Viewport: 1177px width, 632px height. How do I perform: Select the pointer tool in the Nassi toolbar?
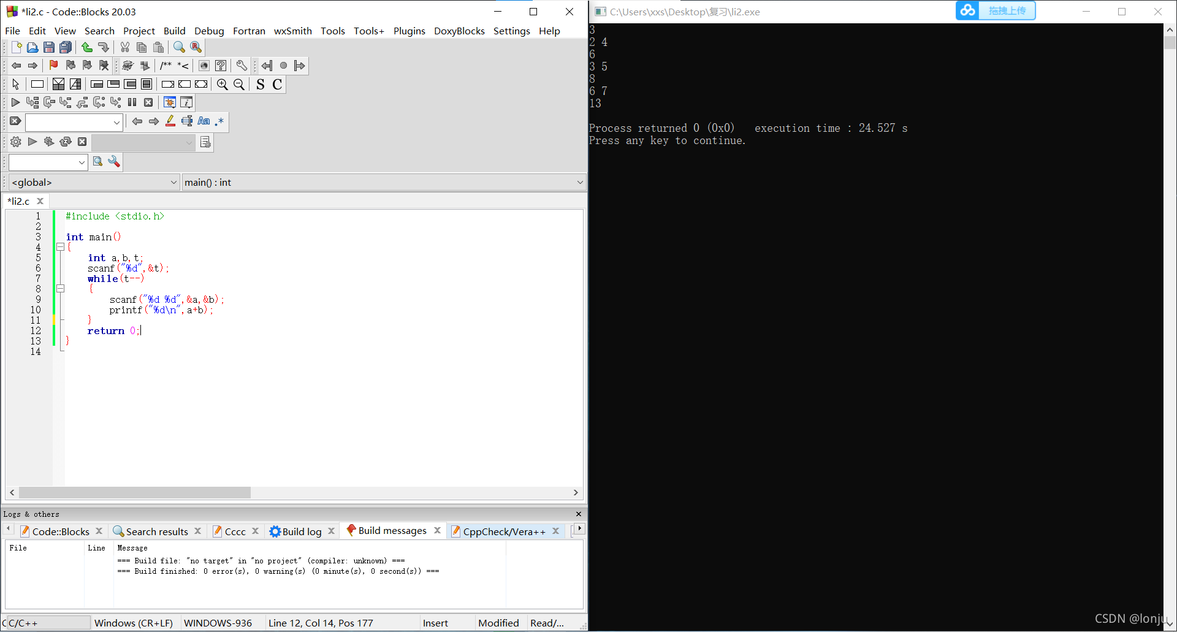click(x=16, y=85)
